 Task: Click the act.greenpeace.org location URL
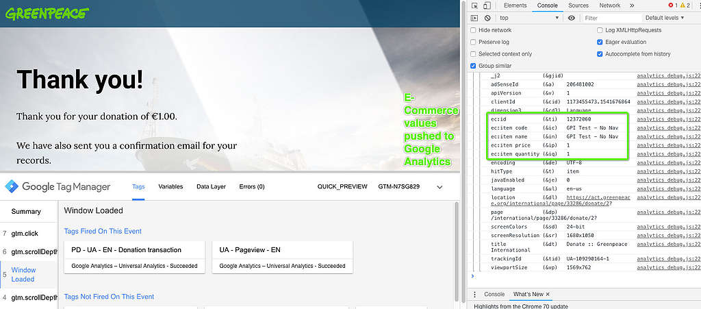(x=561, y=200)
